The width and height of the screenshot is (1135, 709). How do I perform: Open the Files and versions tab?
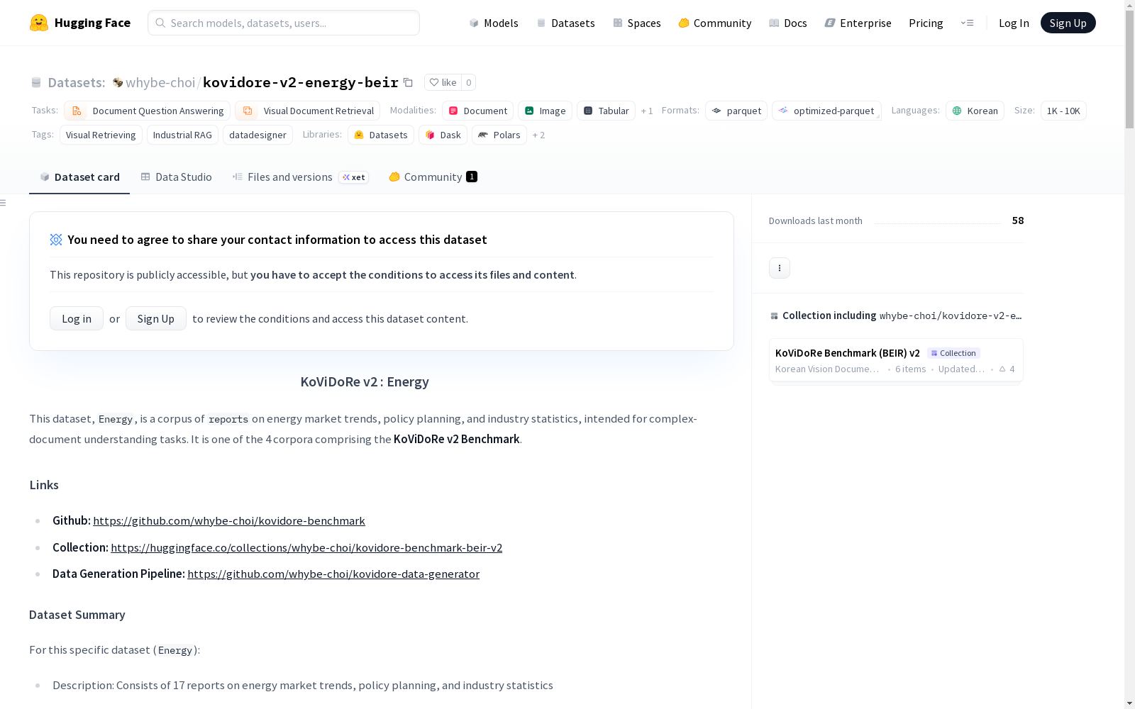pos(300,177)
